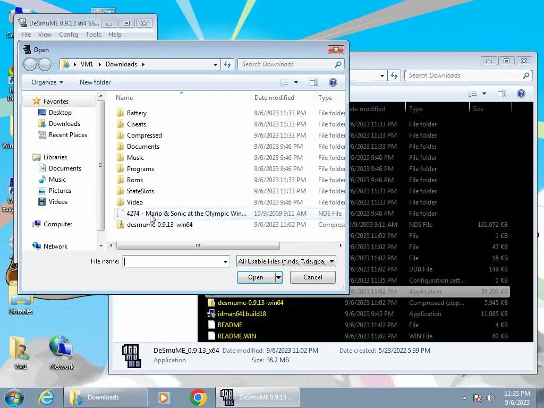
Task: Sort by Date modified column in Open dialog
Action: [274, 98]
